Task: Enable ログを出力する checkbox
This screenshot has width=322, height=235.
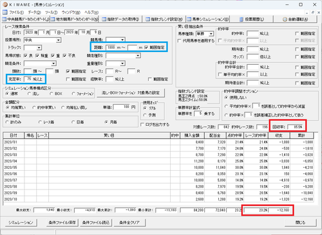Action: pos(142,125)
